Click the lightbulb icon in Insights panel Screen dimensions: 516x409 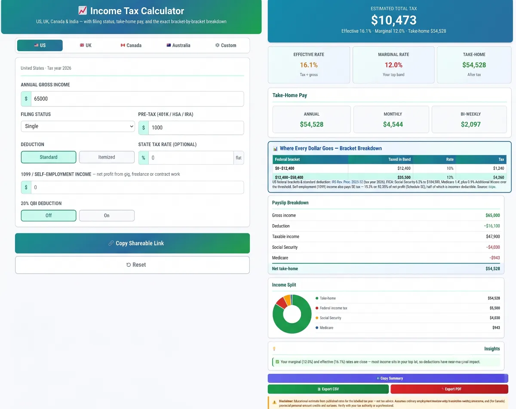click(274, 349)
